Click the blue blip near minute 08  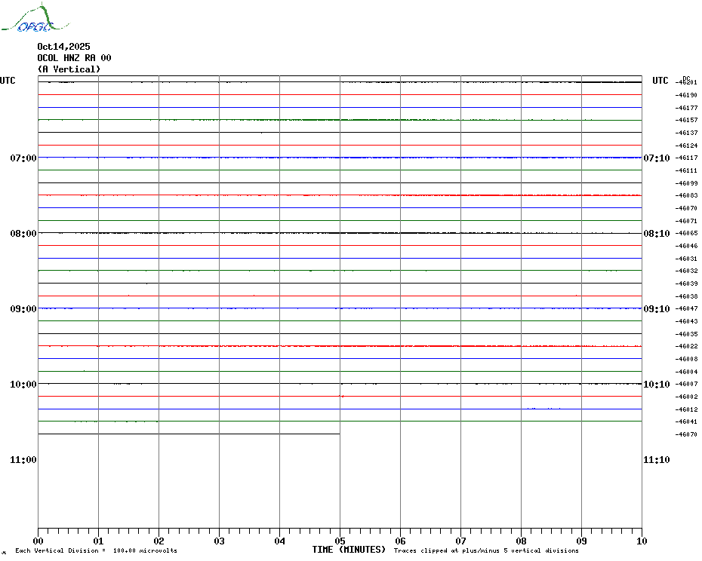[x=542, y=408]
